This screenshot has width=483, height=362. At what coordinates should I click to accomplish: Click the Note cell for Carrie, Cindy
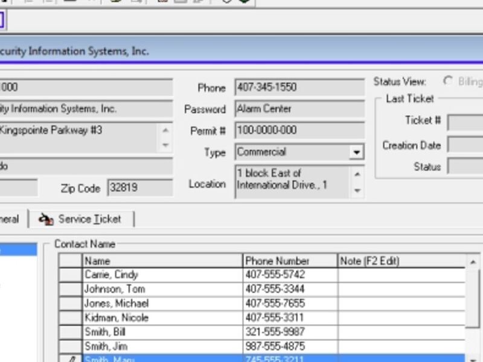[401, 275]
